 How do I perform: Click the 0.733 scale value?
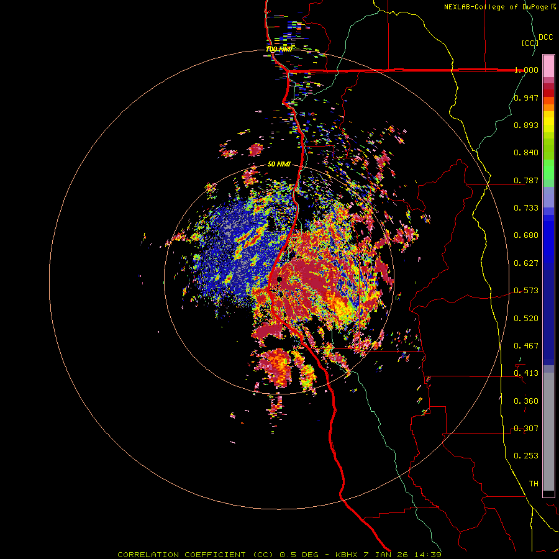[526, 208]
